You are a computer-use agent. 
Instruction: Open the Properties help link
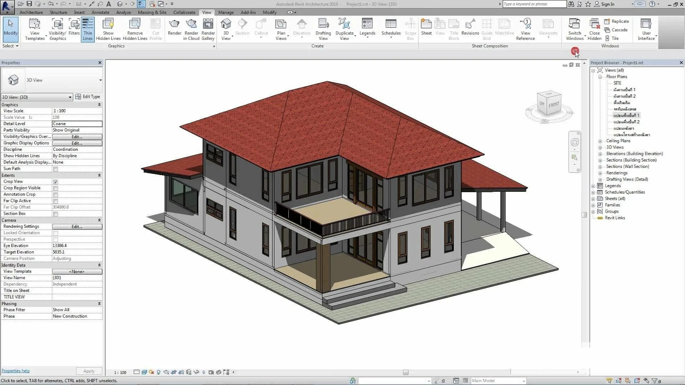(16, 371)
